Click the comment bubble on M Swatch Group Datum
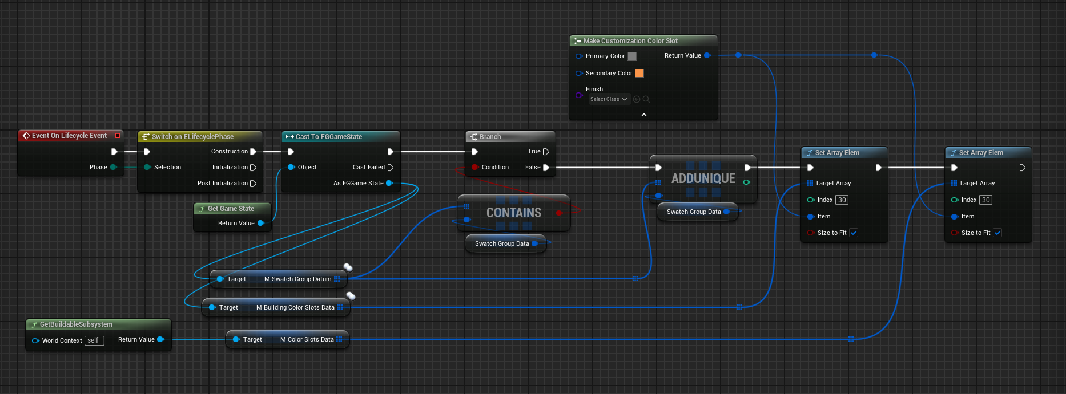The height and width of the screenshot is (394, 1066). point(348,267)
